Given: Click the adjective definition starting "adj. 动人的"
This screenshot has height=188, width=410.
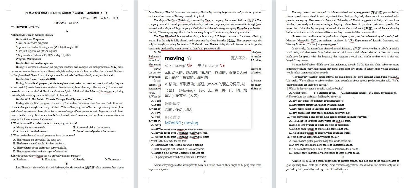Looking at the screenshot, I should (206, 75).
